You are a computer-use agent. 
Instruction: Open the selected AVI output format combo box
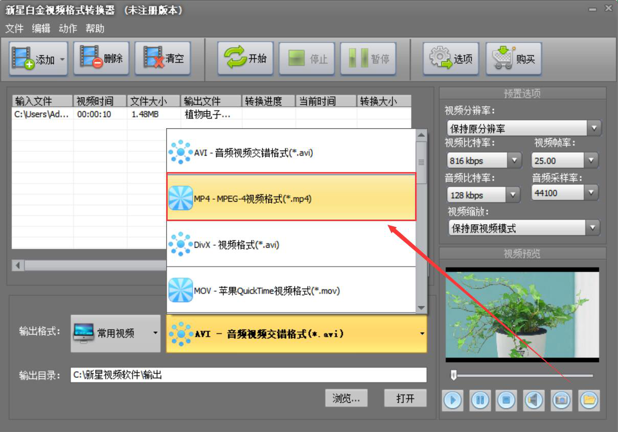point(296,333)
